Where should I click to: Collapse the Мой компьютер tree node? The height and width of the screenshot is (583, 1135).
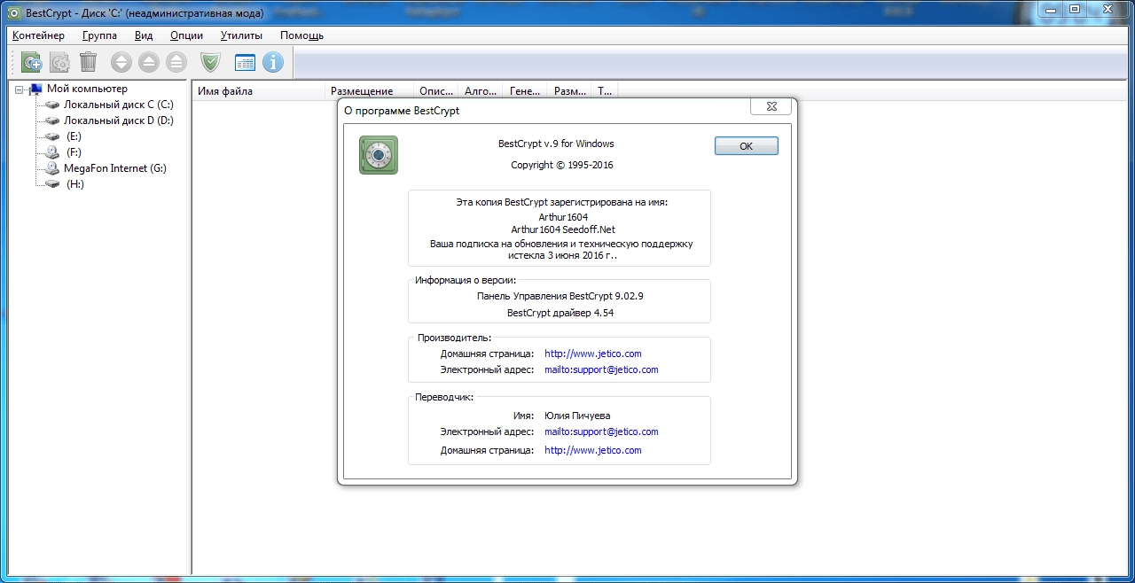(x=19, y=89)
